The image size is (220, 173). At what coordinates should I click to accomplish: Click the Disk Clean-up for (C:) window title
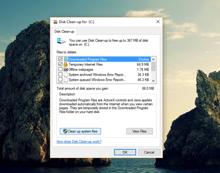(x=76, y=22)
